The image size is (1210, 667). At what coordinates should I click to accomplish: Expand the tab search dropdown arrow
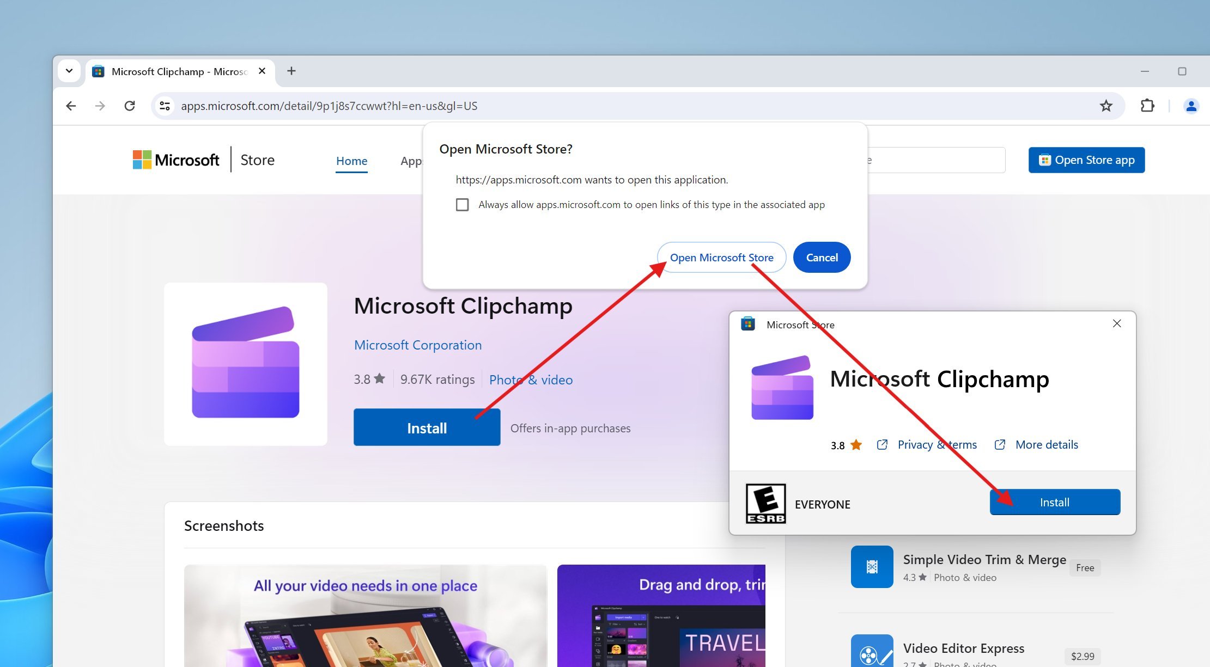click(x=69, y=71)
